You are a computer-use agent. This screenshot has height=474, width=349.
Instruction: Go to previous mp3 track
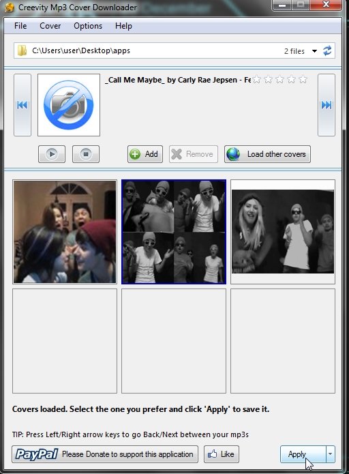[x=22, y=105]
